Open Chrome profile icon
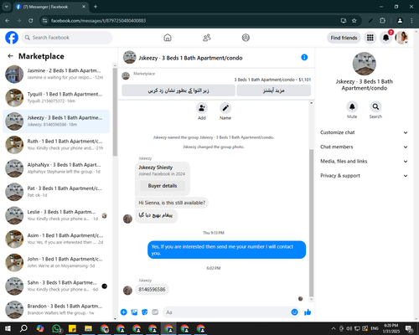The image size is (419, 335). pos(400,21)
